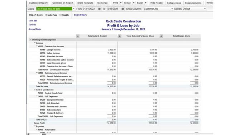Click Hide Header button
Screen dimensions: 240x135
click(x=157, y=3)
